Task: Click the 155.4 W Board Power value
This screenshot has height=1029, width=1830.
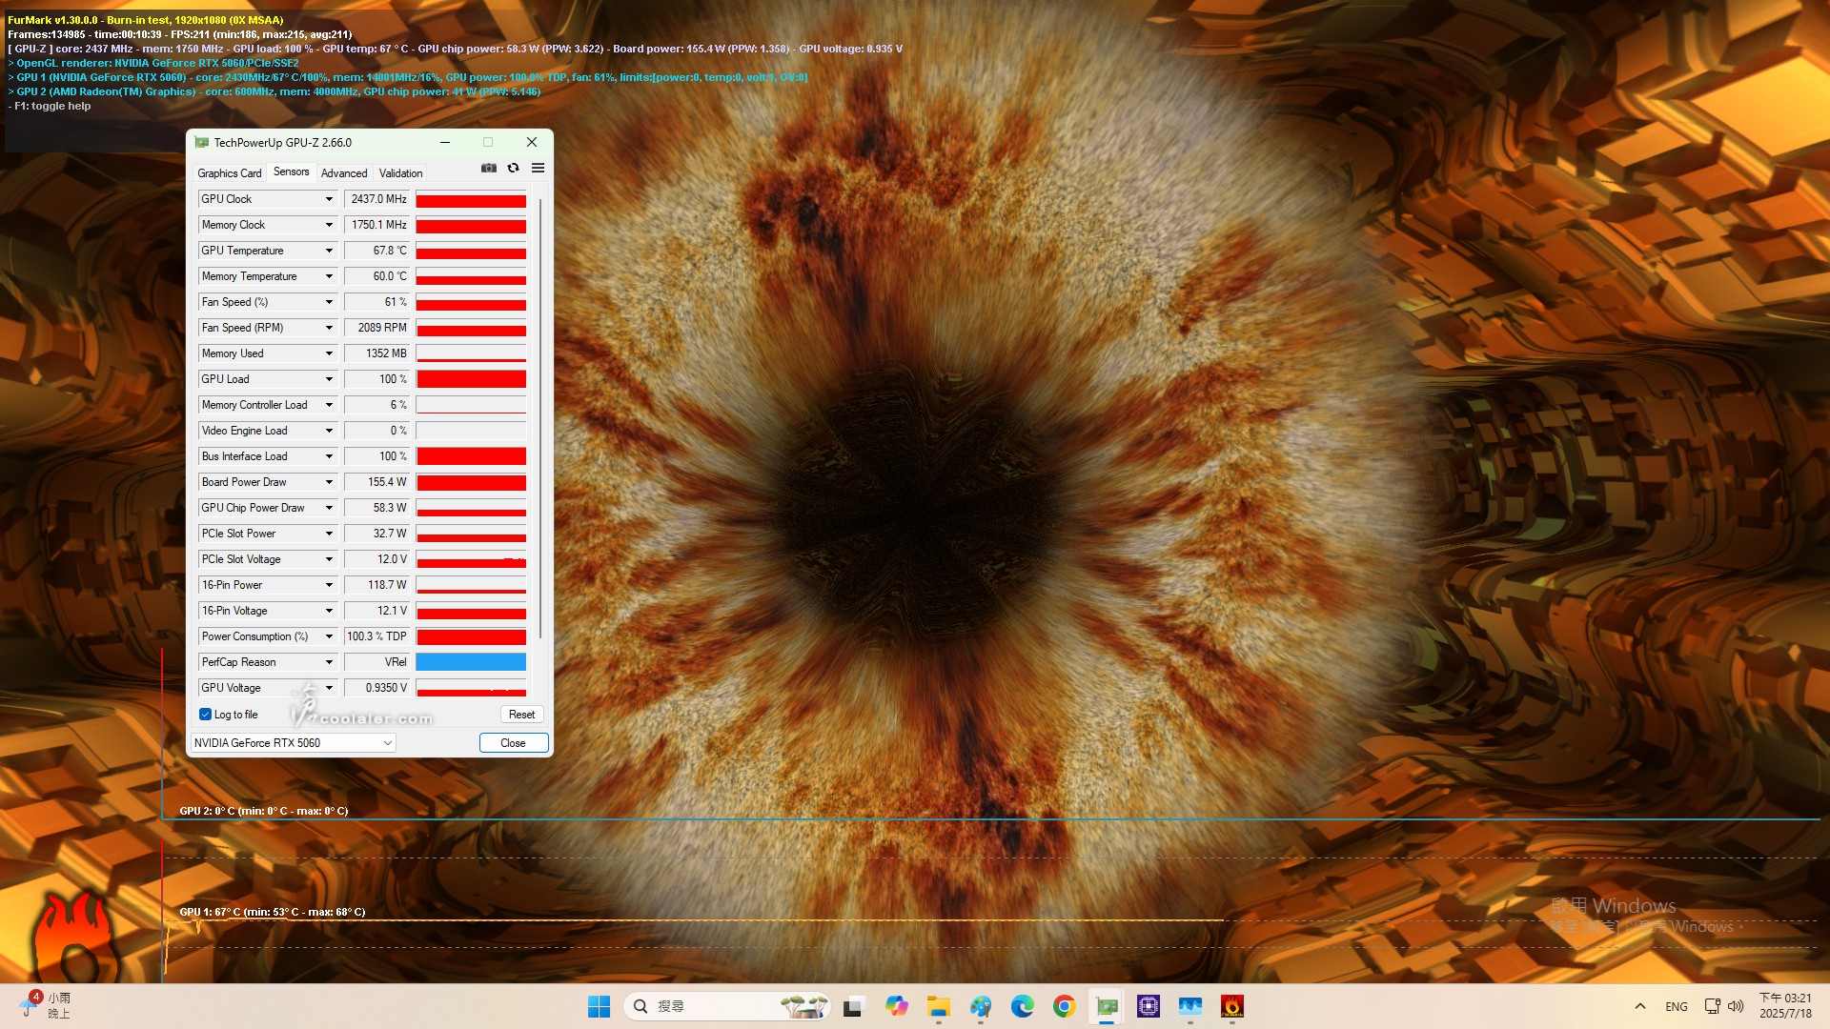Action: tap(377, 482)
